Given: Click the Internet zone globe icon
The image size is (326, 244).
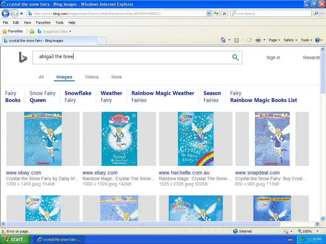Looking at the screenshot, I should 235,231.
